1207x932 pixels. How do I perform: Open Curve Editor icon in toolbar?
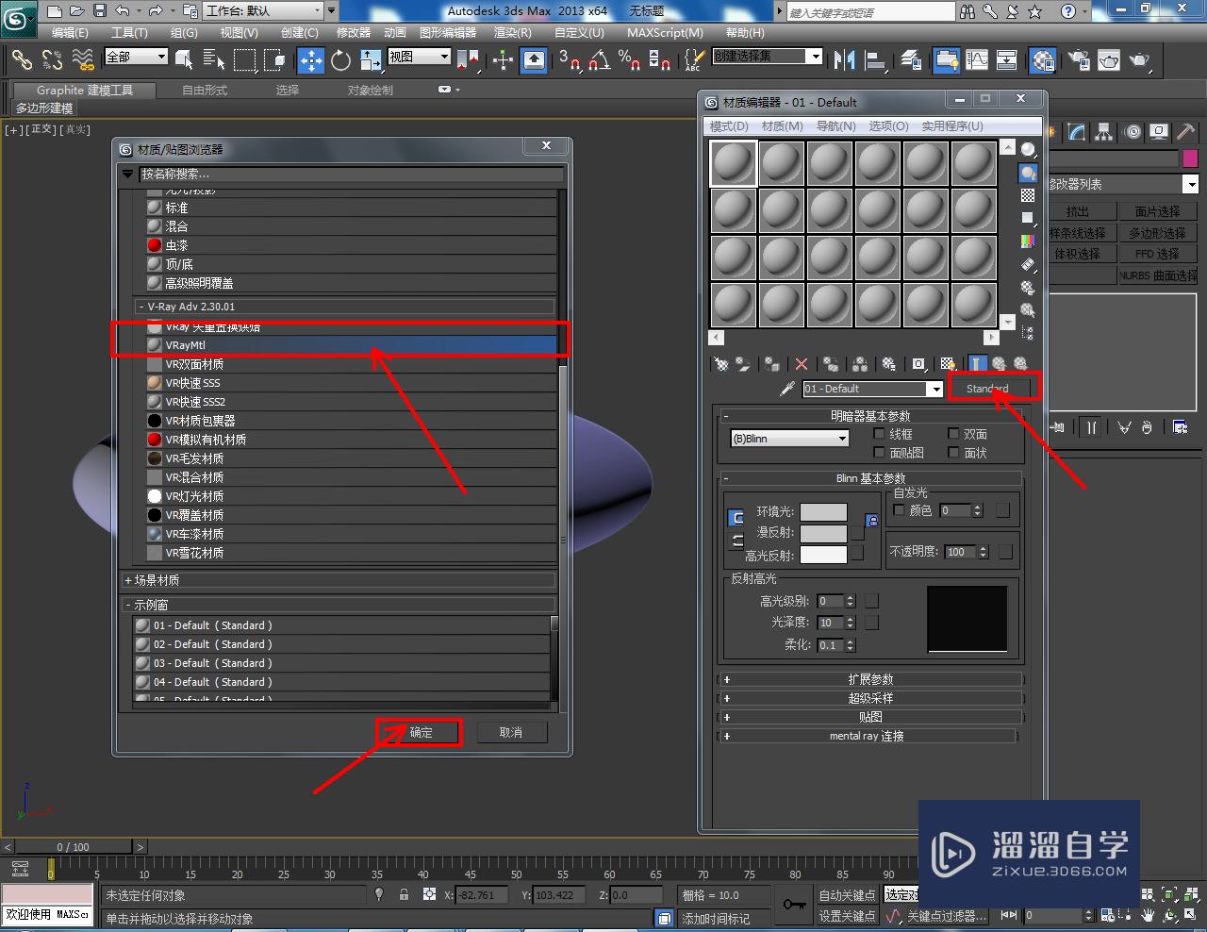click(x=977, y=60)
